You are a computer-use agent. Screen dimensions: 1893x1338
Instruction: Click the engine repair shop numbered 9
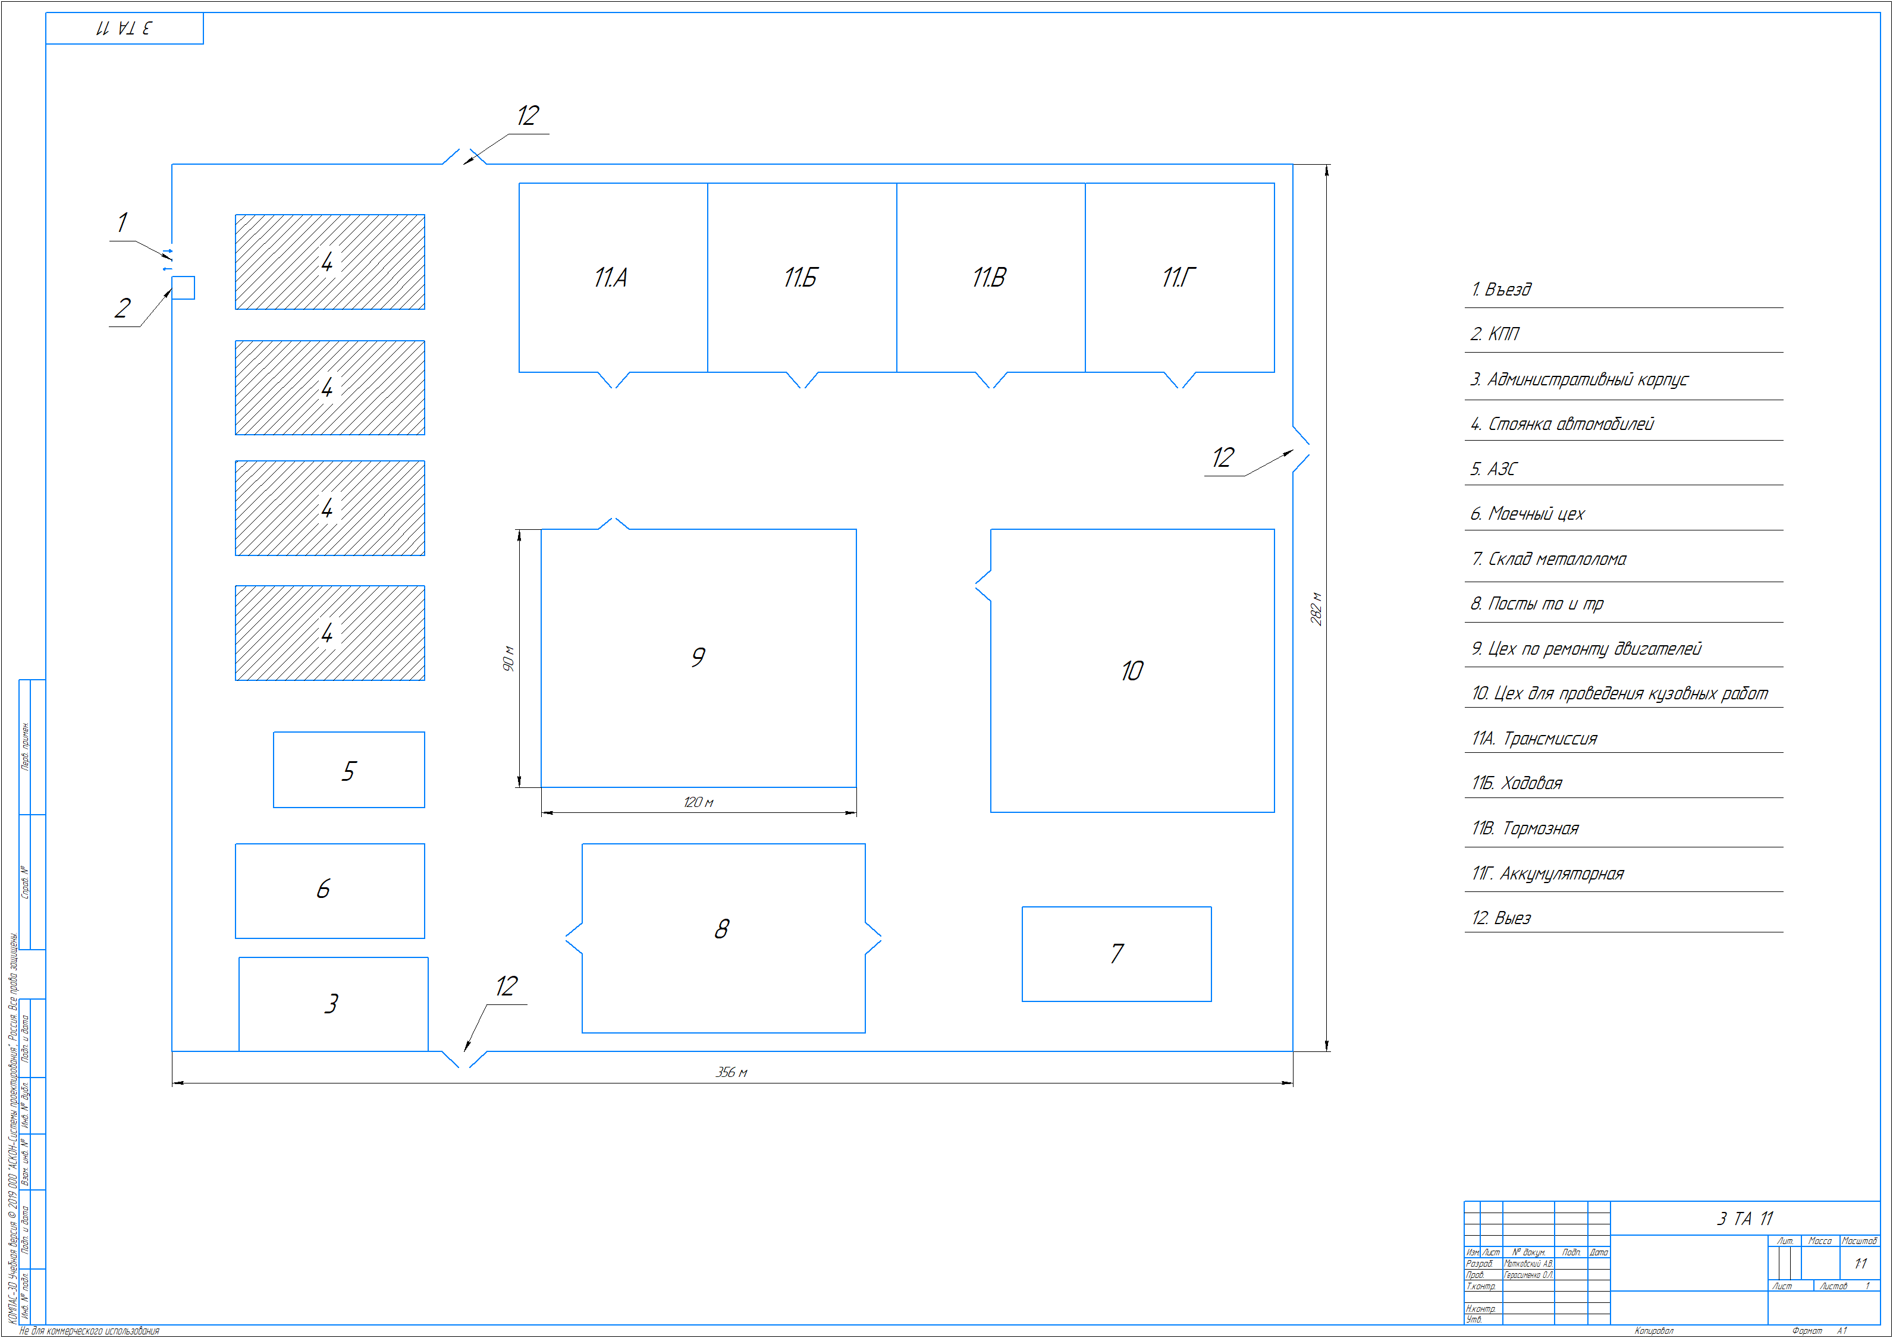click(x=698, y=658)
